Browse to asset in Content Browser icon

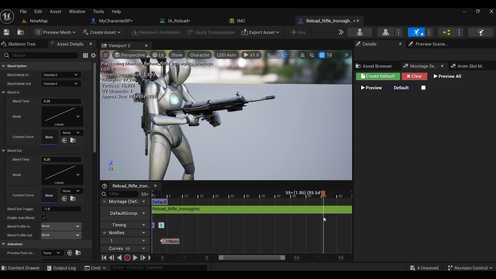(x=21, y=32)
